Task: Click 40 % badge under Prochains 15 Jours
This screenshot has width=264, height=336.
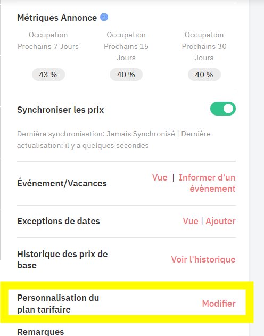Action: [x=126, y=75]
